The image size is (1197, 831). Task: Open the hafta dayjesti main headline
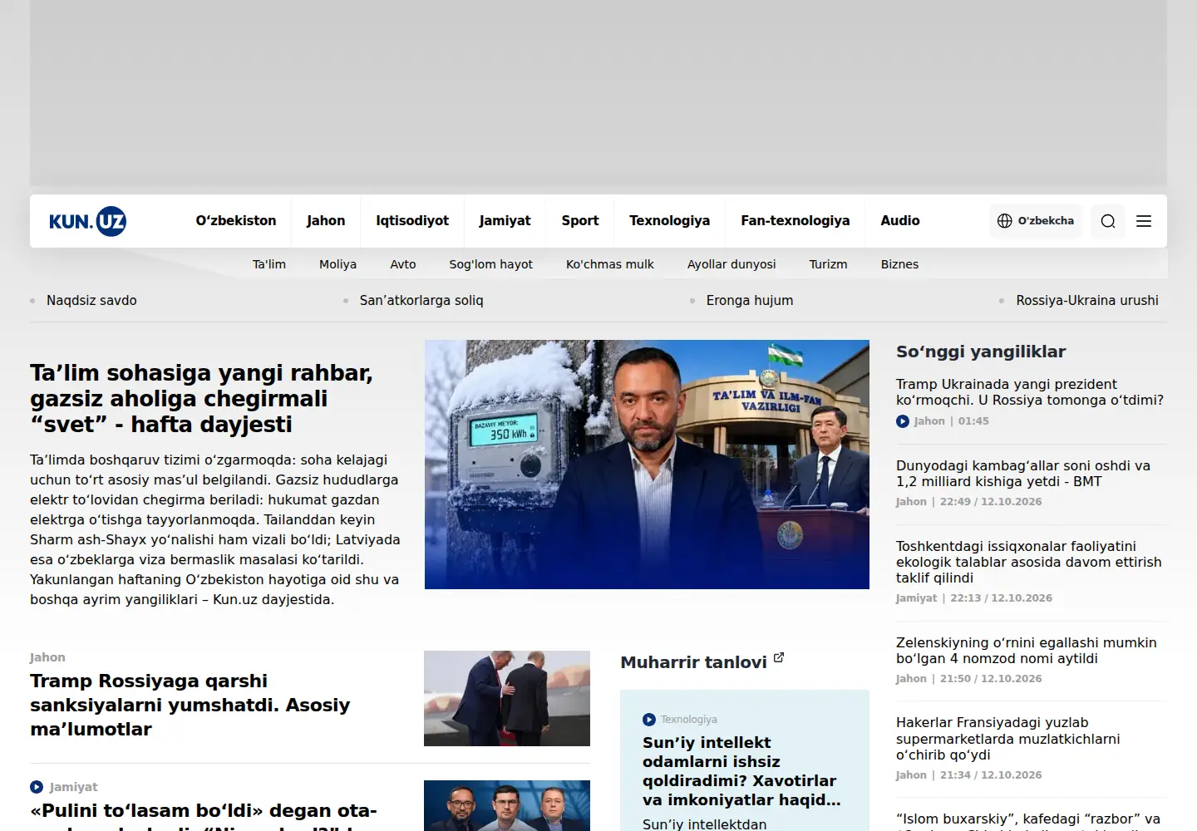click(x=201, y=399)
